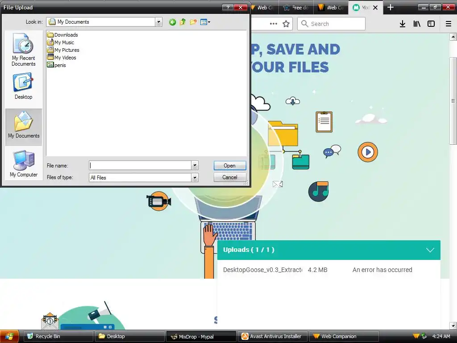The image size is (457, 343).
Task: Click the page scrollbar down arrow
Action: tap(453, 326)
